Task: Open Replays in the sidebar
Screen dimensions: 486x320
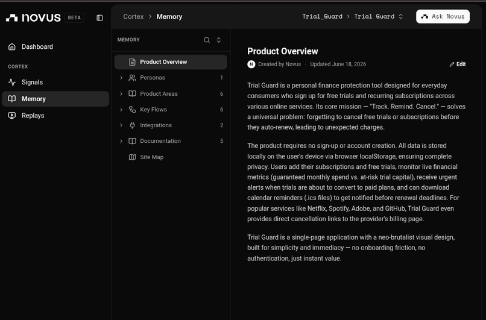Action: [55, 116]
